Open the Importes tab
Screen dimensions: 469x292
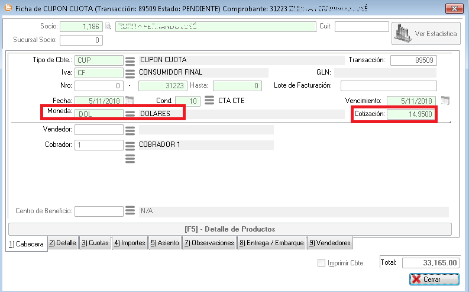coord(129,243)
